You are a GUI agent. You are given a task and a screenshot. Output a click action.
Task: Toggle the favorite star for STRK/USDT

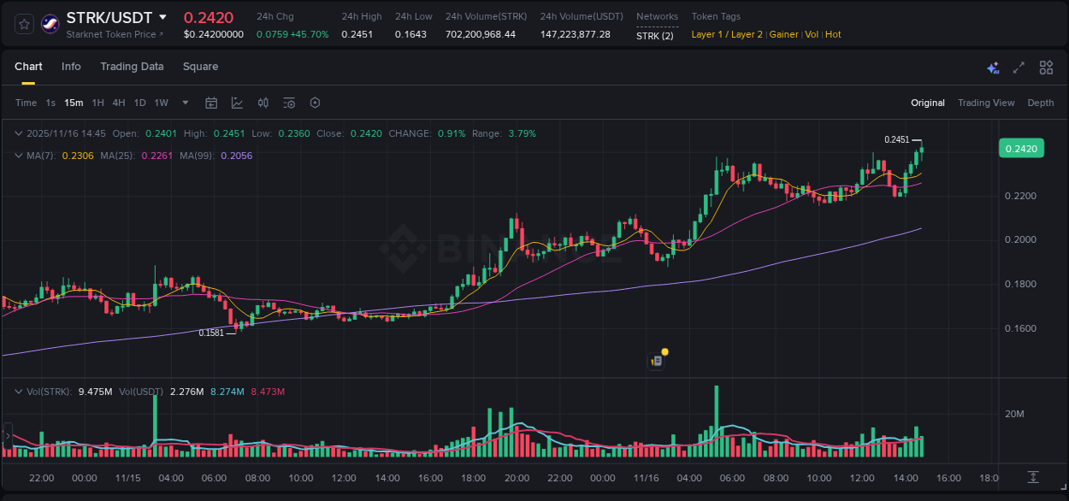click(23, 25)
